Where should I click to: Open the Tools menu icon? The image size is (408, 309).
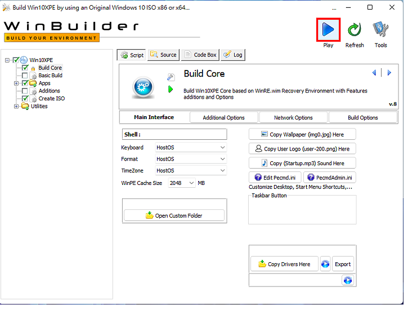click(x=380, y=29)
